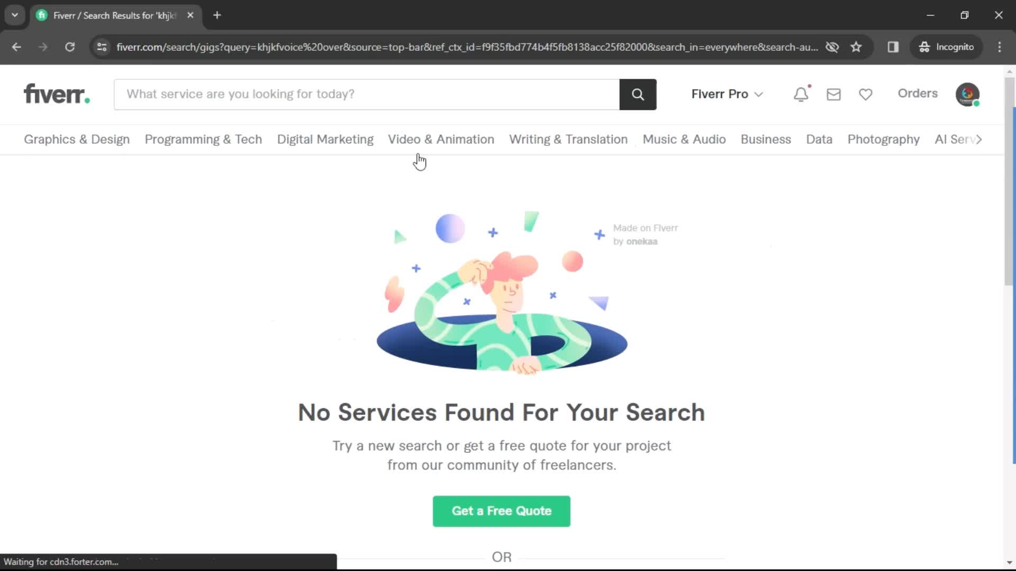Click the user profile avatar icon
Viewport: 1016px width, 571px height.
969,94
